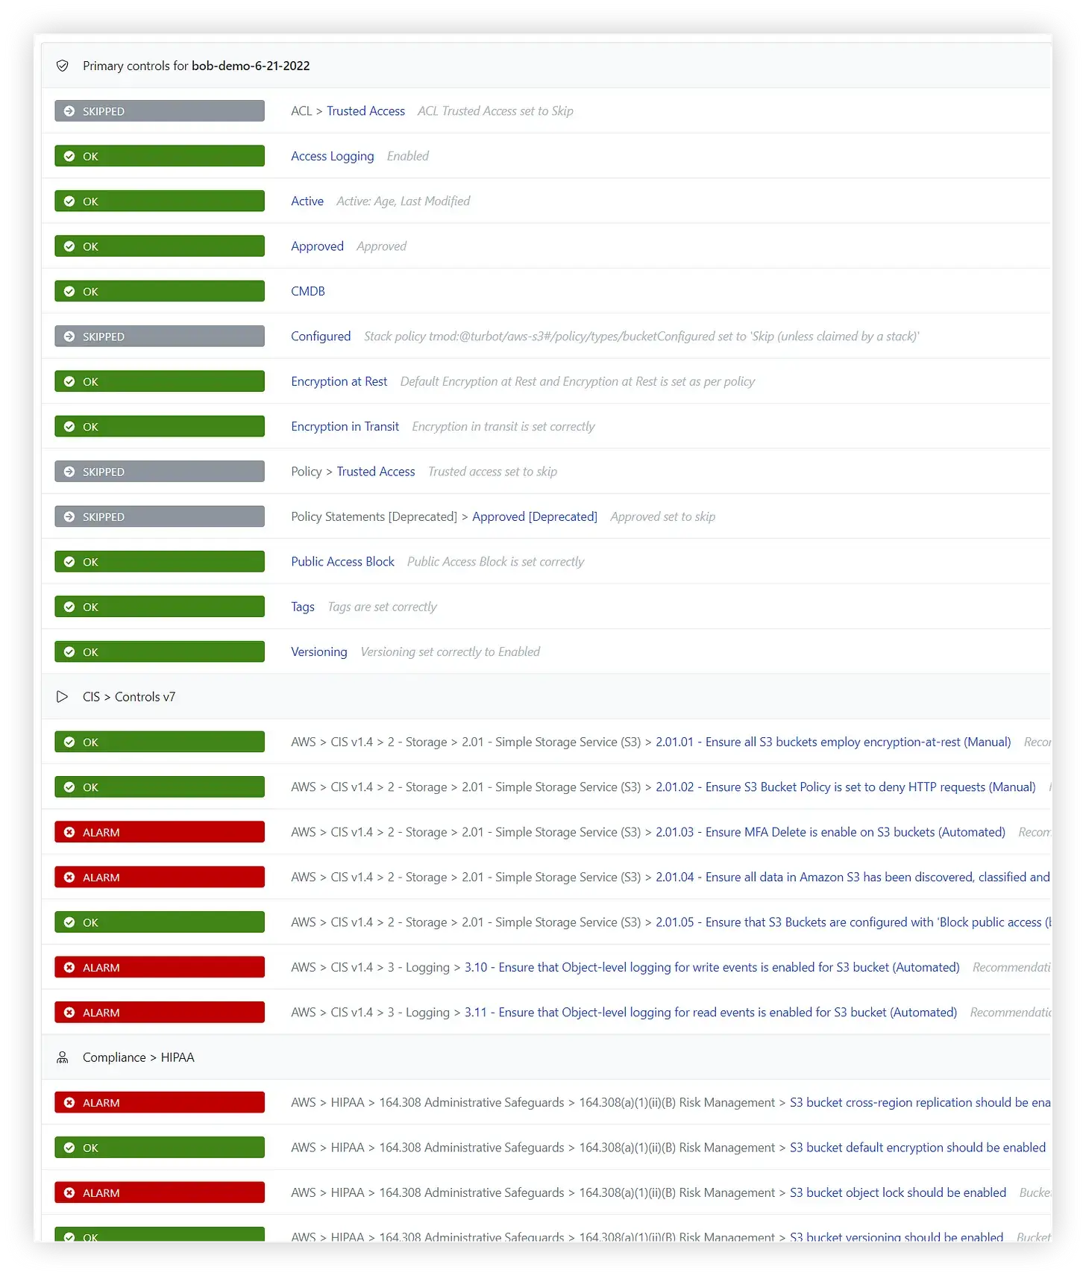1086x1276 pixels.
Task: Click SKIPPED badge for Configured control
Action: 160,337
